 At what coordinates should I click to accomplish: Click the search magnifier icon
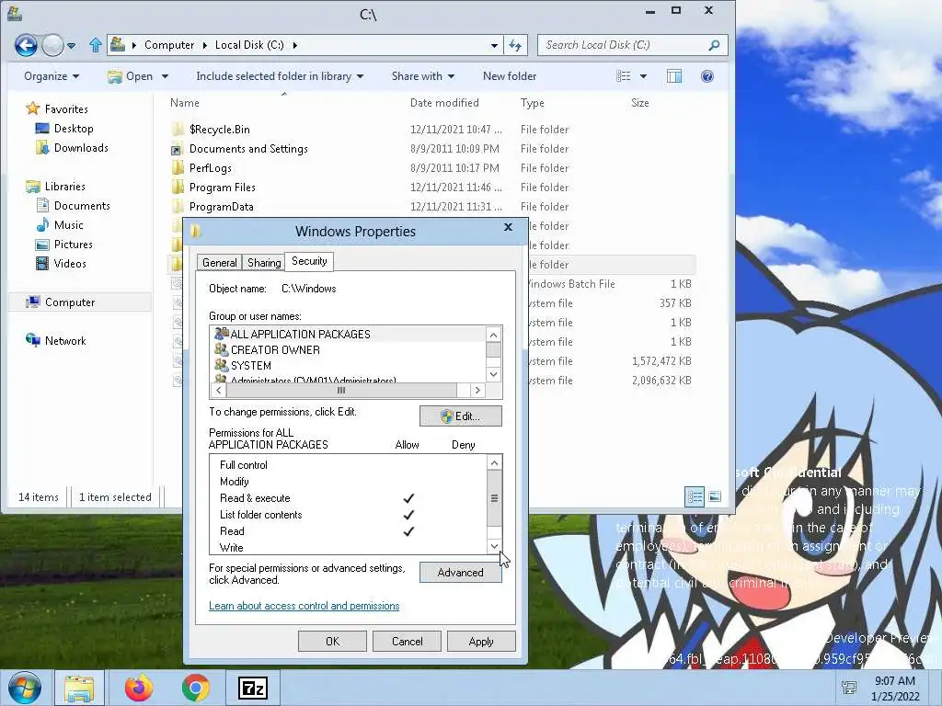click(714, 45)
